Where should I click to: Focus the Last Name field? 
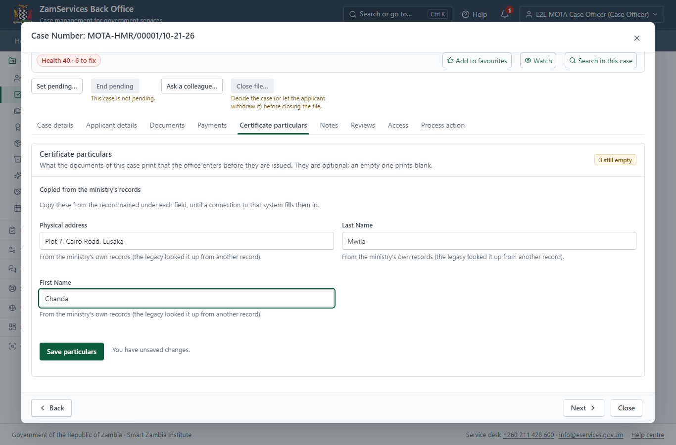(489, 241)
